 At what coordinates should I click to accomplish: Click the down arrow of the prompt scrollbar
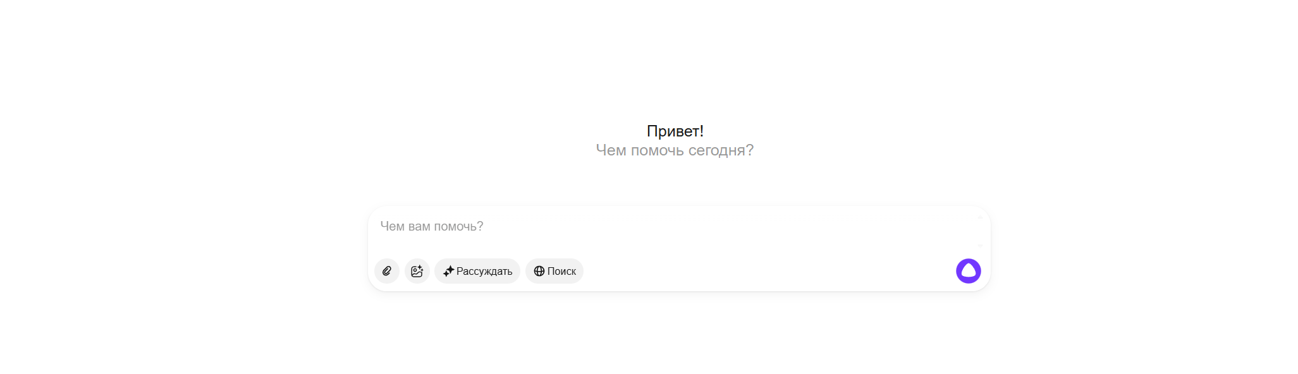tap(980, 245)
